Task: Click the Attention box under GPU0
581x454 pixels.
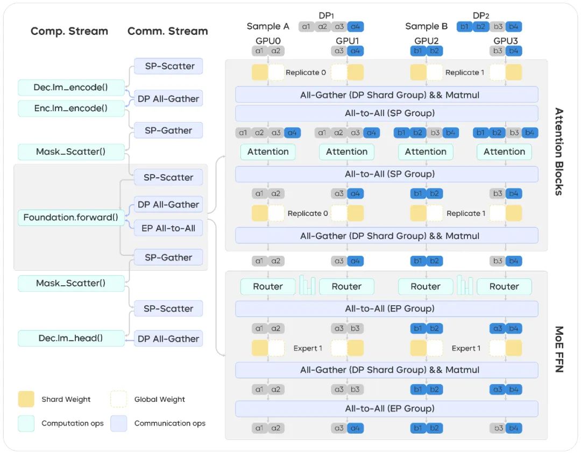Action: (268, 152)
